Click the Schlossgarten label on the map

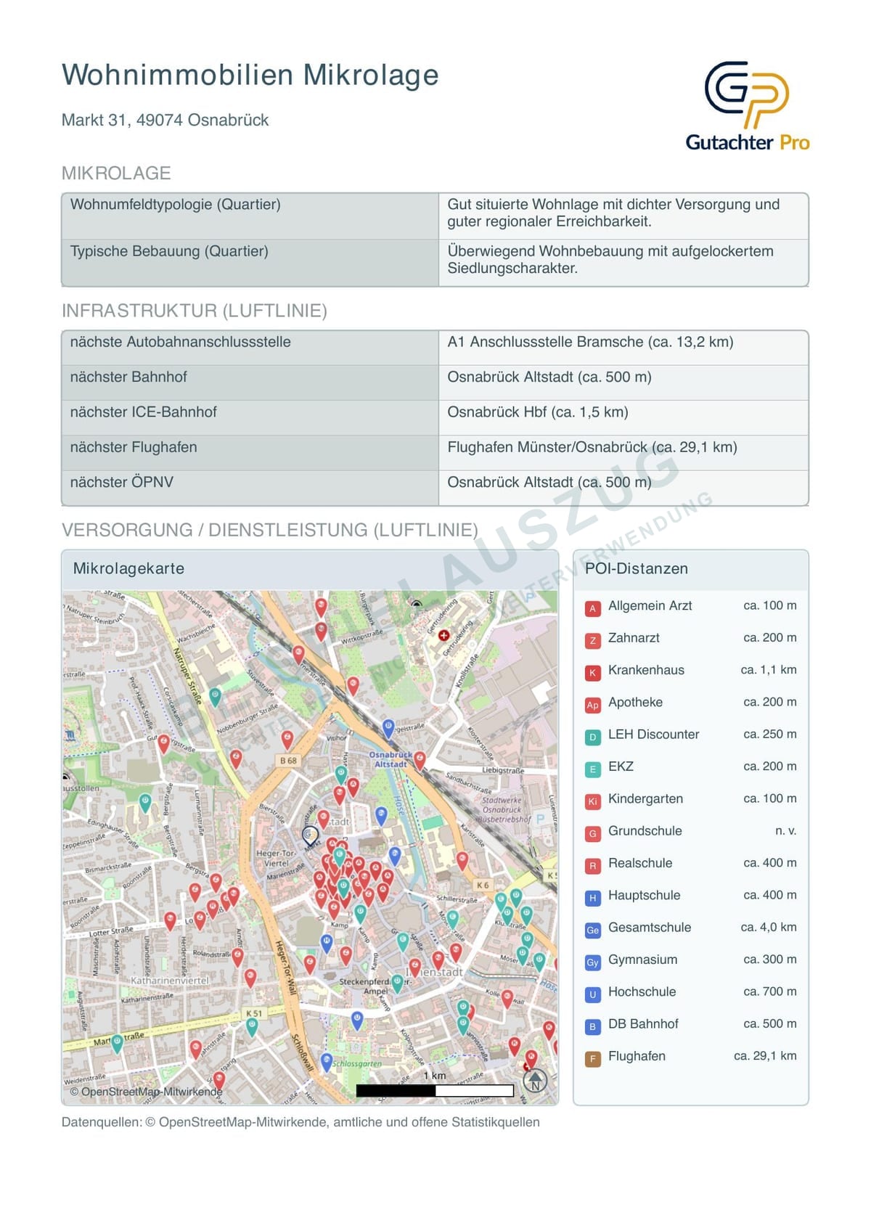coord(357,1064)
